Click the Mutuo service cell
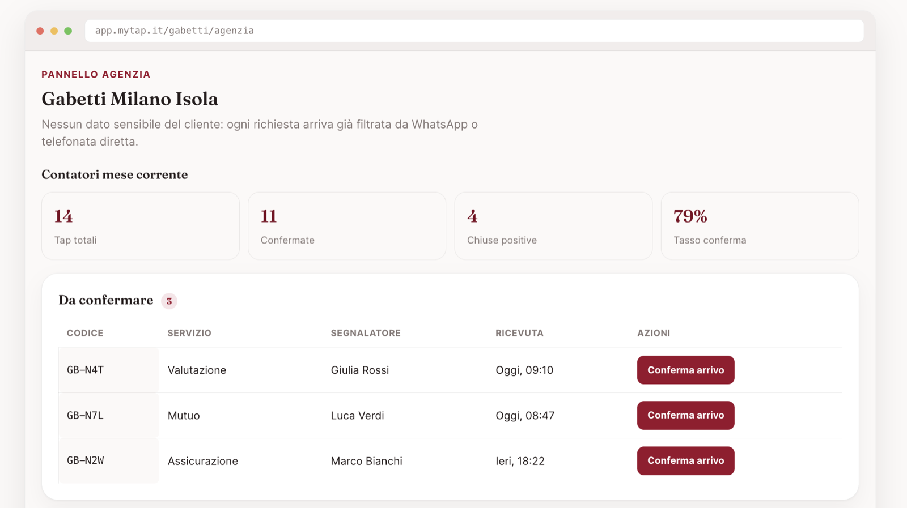 pyautogui.click(x=184, y=416)
